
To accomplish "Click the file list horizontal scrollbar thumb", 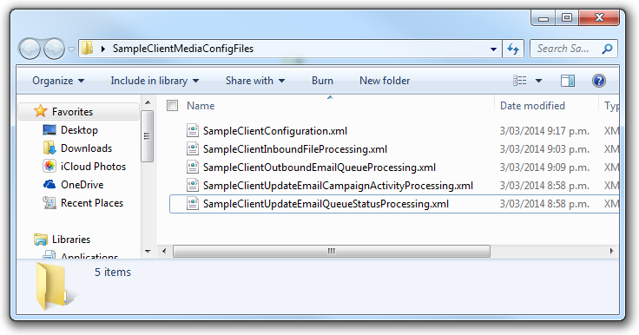I will (332, 251).
